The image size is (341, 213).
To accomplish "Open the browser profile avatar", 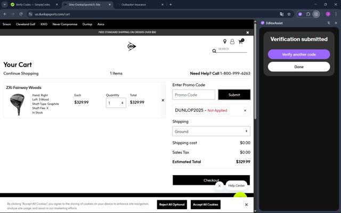I will 328,14.
